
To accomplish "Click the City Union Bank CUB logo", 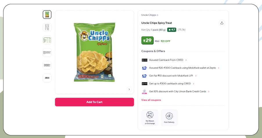I will 145,92.
